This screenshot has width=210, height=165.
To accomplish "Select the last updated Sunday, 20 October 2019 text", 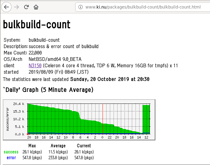I will point(110,79).
